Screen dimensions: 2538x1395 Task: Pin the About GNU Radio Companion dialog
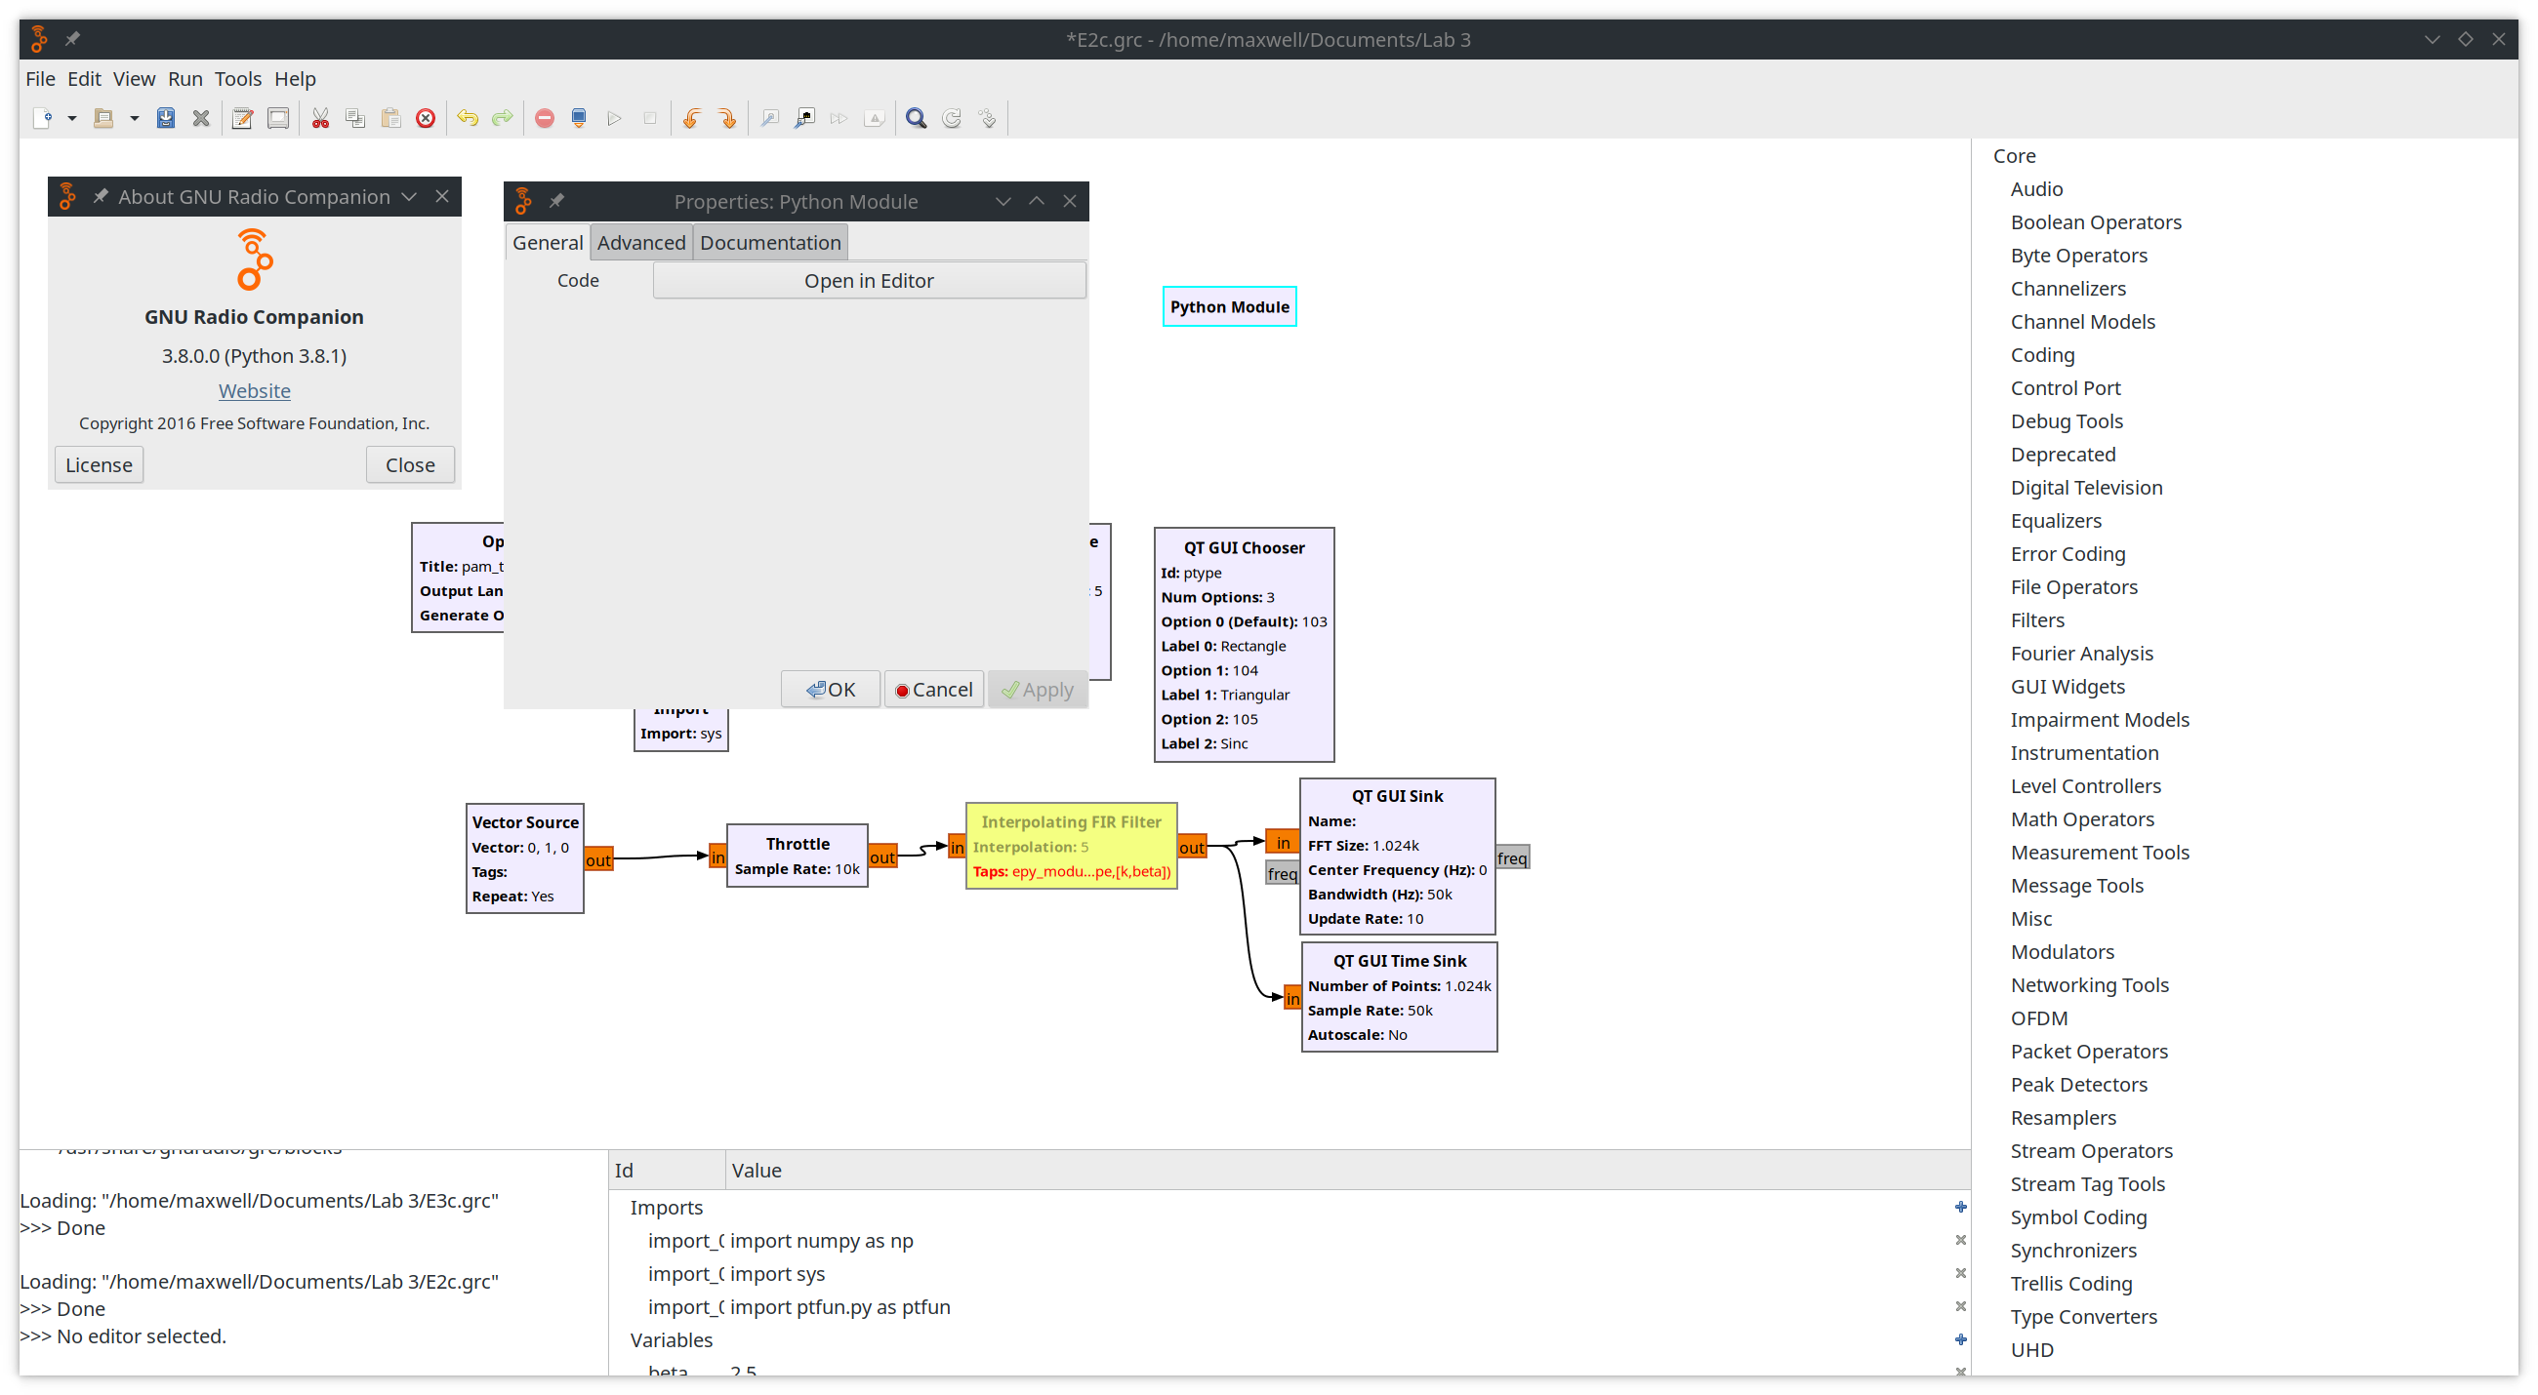(x=100, y=196)
